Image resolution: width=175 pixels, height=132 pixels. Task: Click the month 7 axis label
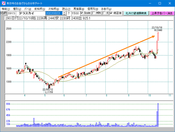coord(86,96)
